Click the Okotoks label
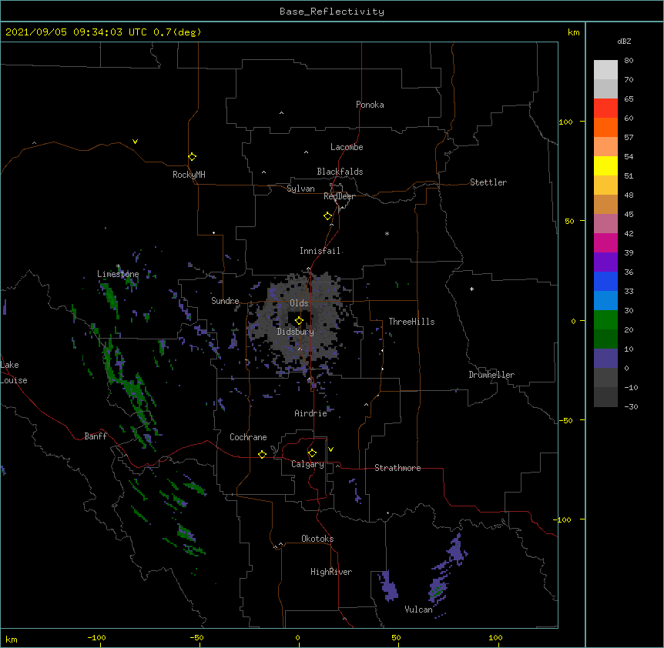The image size is (664, 648). tap(317, 539)
